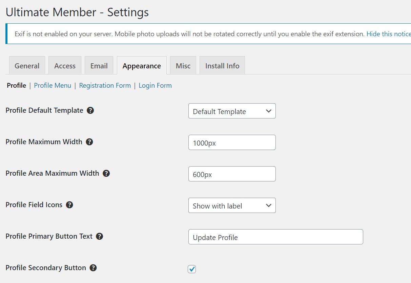Switch to the General tab
The height and width of the screenshot is (283, 411).
(x=27, y=65)
